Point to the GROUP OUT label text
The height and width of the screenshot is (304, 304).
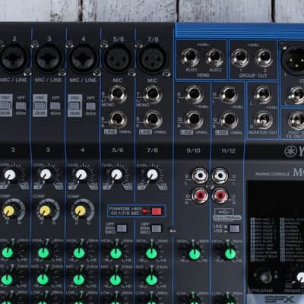coord(253,76)
